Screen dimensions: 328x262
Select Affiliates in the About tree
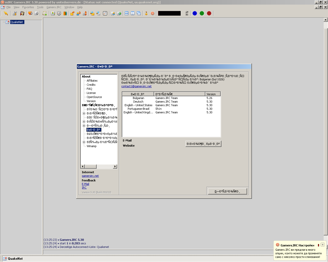(92, 81)
